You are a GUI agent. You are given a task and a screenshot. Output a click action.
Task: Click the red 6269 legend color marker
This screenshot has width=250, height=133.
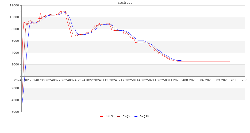pyautogui.click(x=102, y=116)
